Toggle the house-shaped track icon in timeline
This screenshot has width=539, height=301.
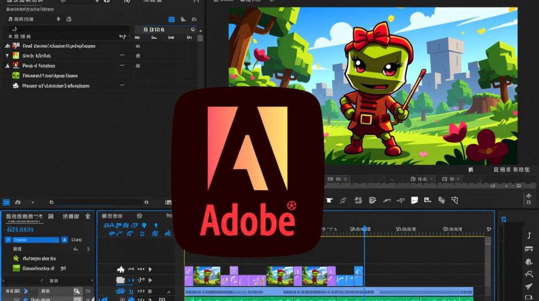tap(121, 269)
